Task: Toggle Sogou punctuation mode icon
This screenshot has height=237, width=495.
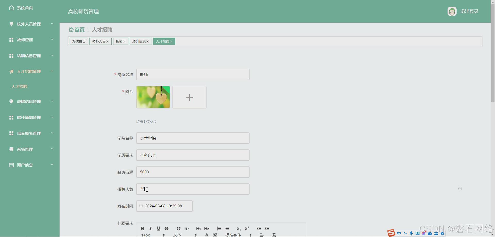Action: tap(405, 233)
